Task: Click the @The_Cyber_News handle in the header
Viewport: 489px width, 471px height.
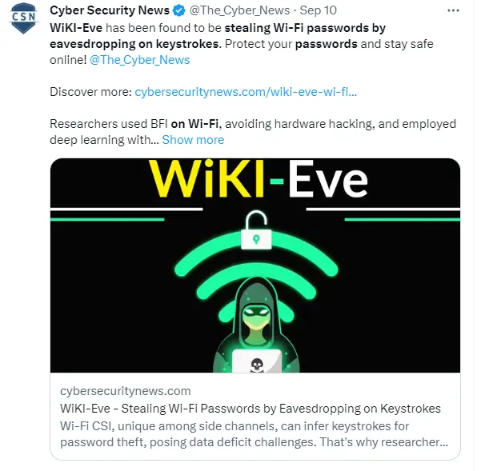Action: click(239, 10)
